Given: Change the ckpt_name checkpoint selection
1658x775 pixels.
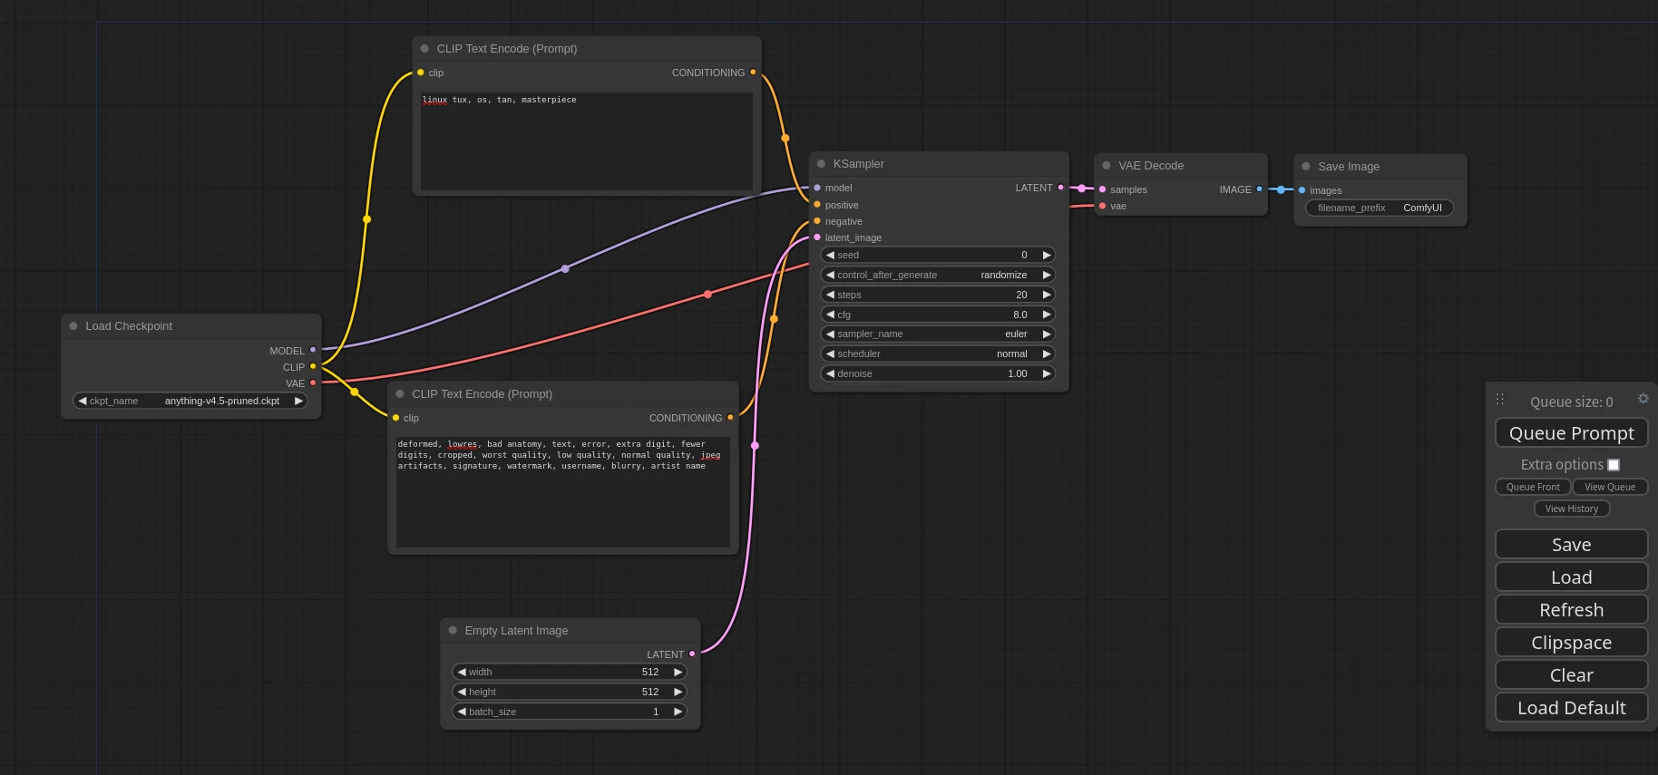Looking at the screenshot, I should tap(190, 401).
